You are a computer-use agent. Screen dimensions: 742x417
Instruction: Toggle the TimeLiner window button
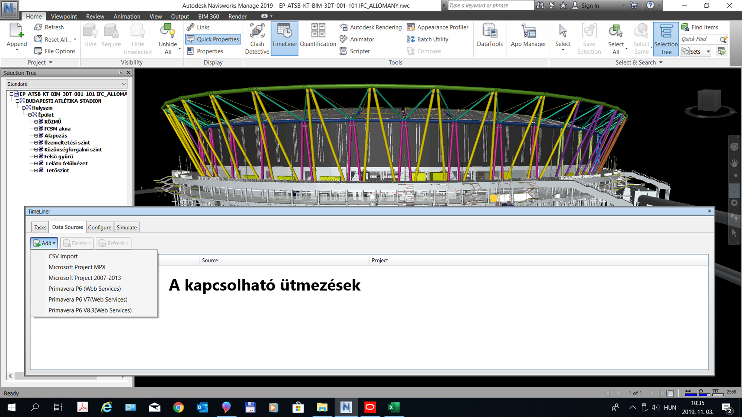tap(285, 39)
